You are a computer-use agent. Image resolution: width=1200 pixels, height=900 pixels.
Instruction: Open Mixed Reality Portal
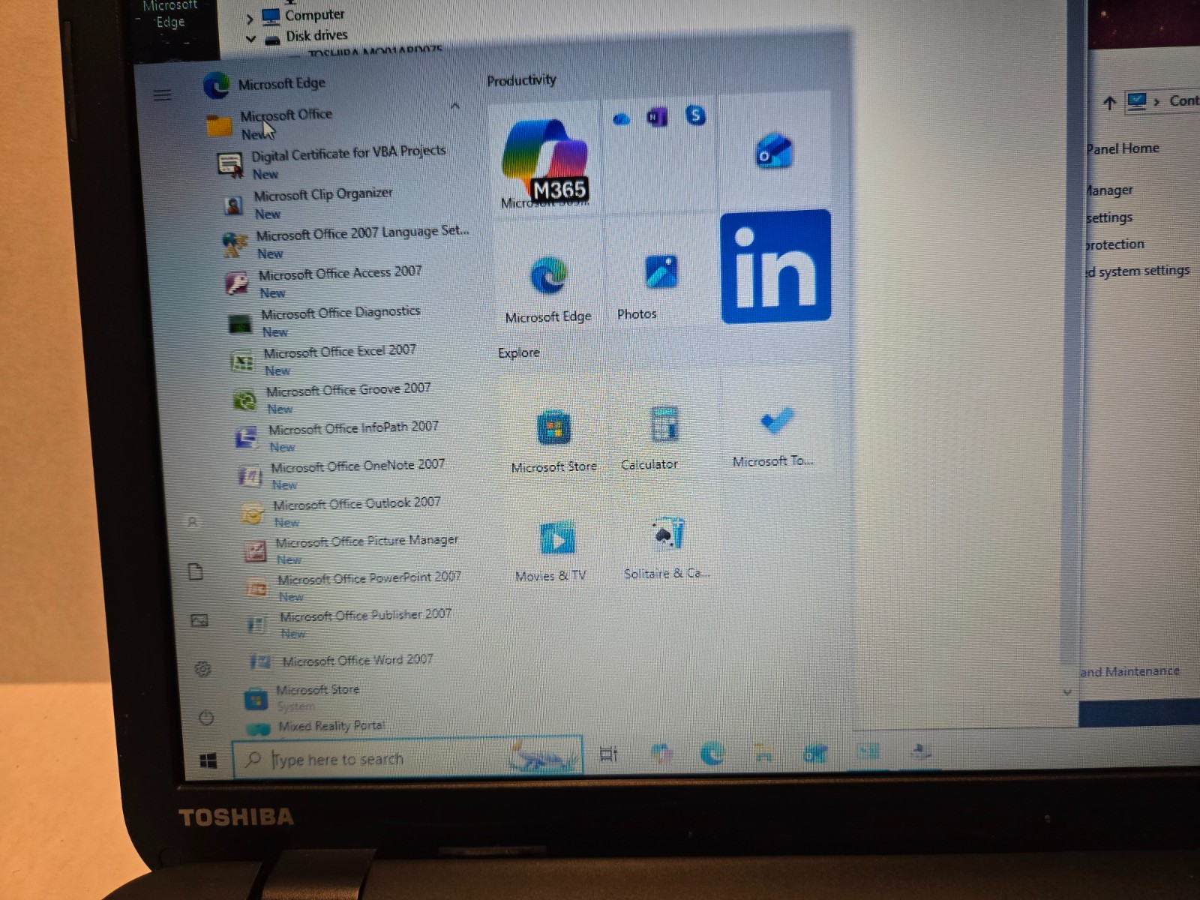point(316,727)
